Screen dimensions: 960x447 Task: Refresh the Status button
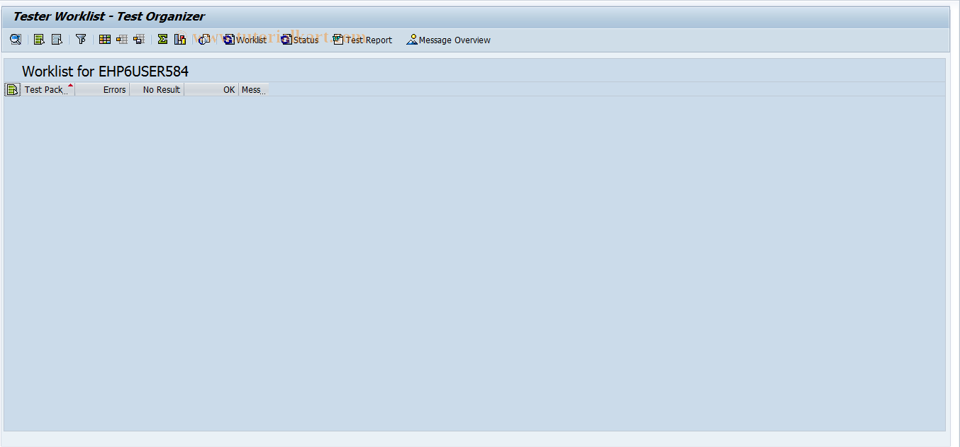(x=300, y=40)
